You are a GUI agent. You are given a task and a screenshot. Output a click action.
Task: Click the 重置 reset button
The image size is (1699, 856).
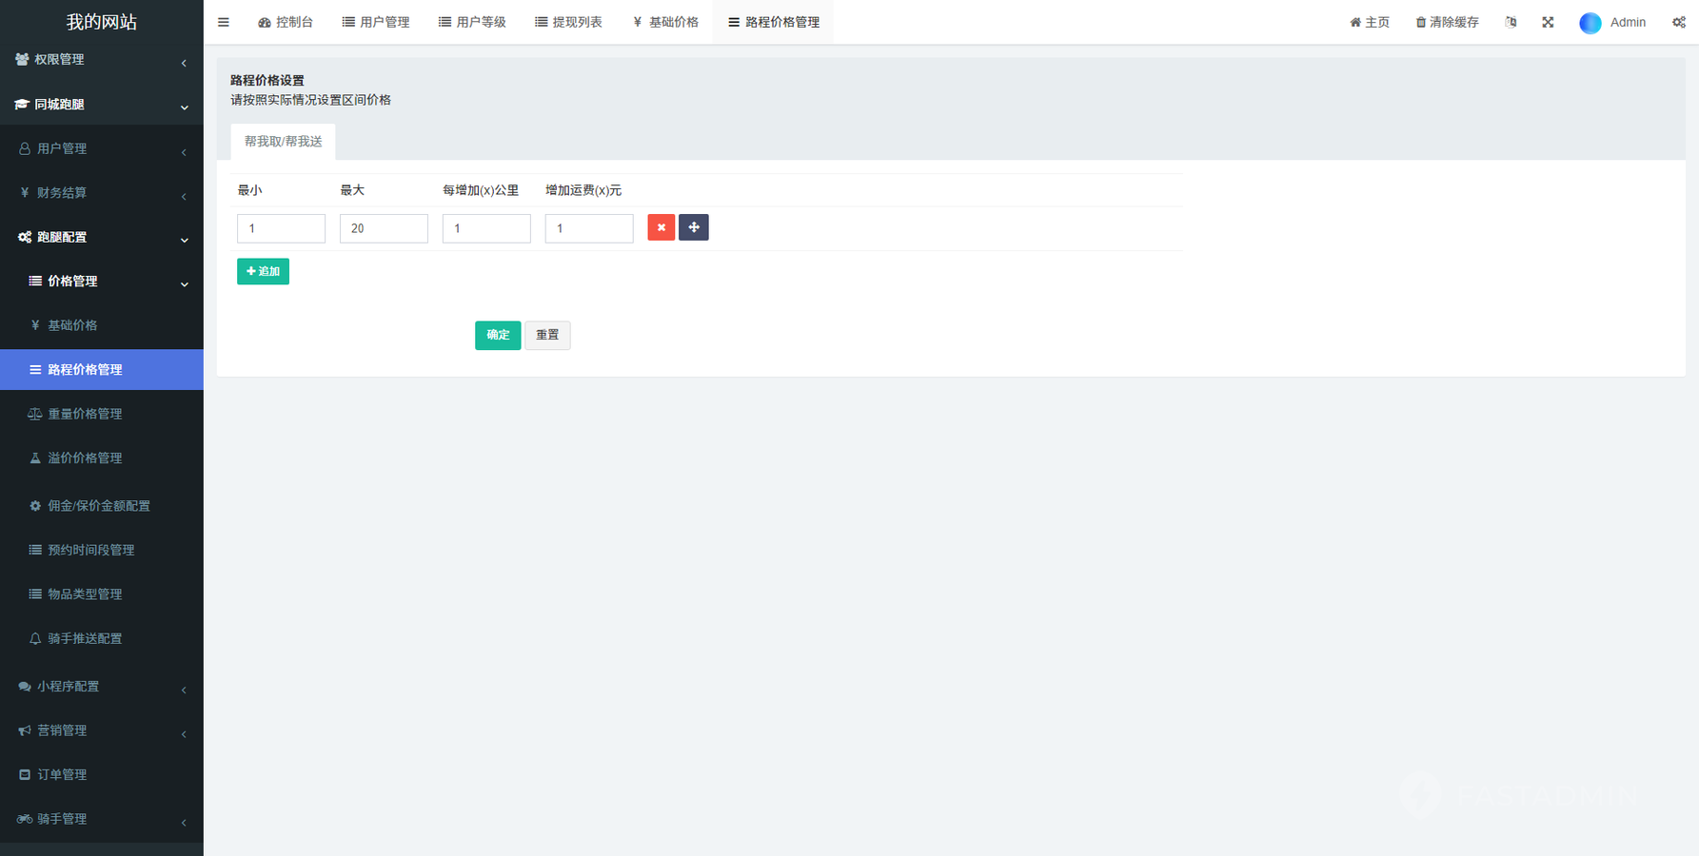coord(547,335)
